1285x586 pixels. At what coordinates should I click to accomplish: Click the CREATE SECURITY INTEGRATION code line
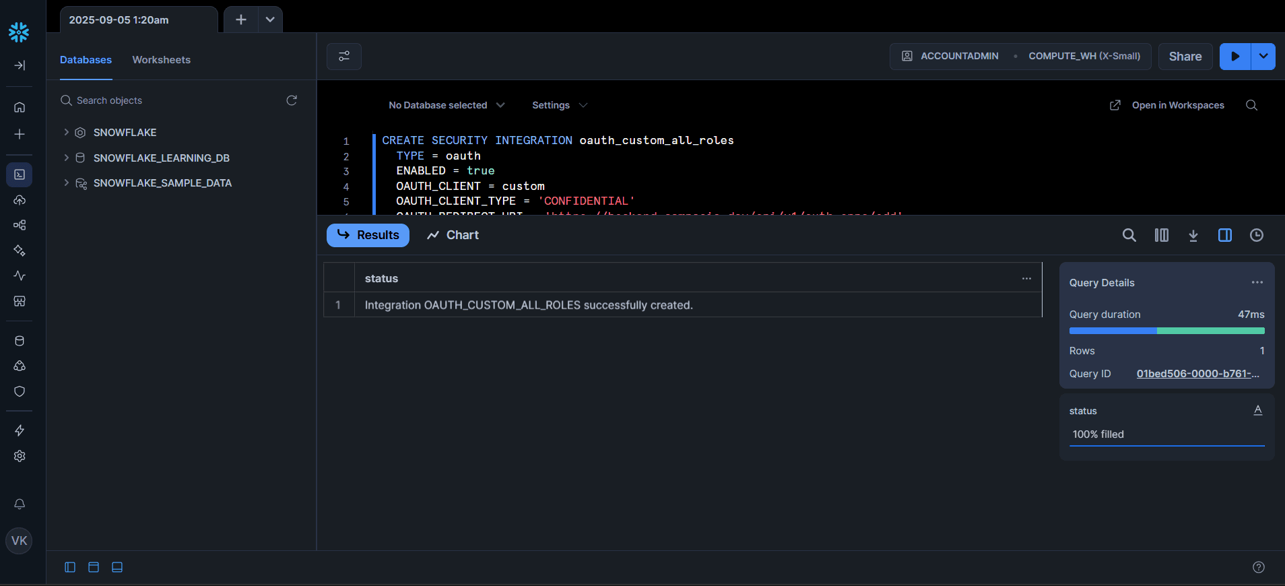558,140
